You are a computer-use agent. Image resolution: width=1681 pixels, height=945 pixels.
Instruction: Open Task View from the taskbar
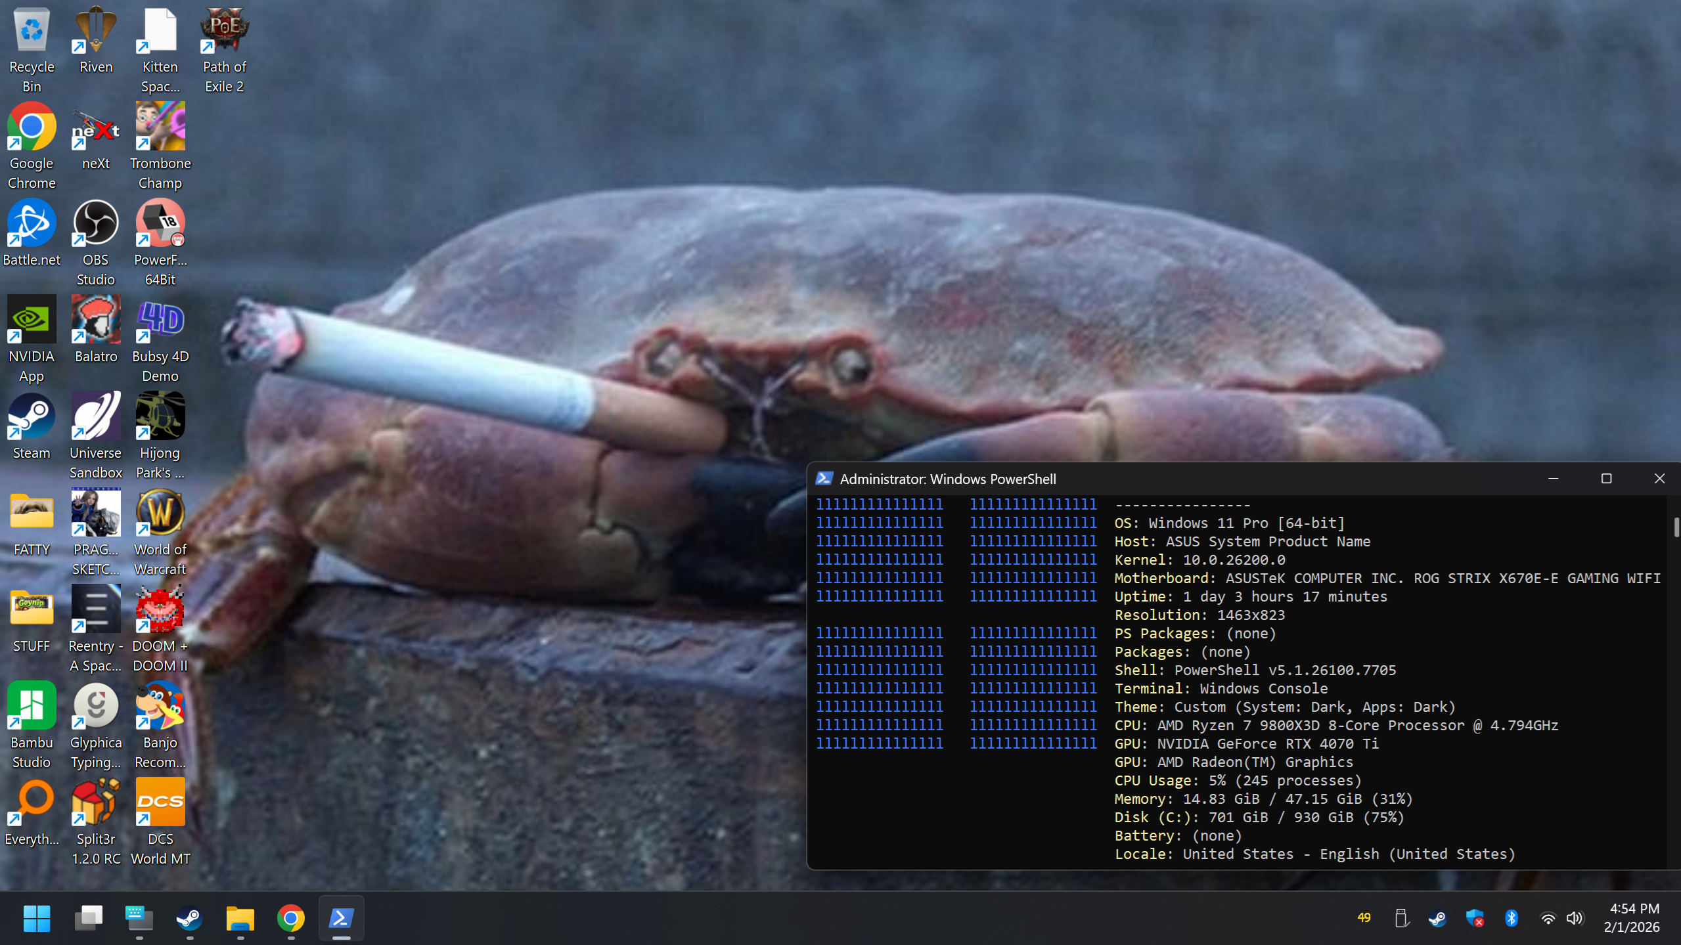(88, 918)
